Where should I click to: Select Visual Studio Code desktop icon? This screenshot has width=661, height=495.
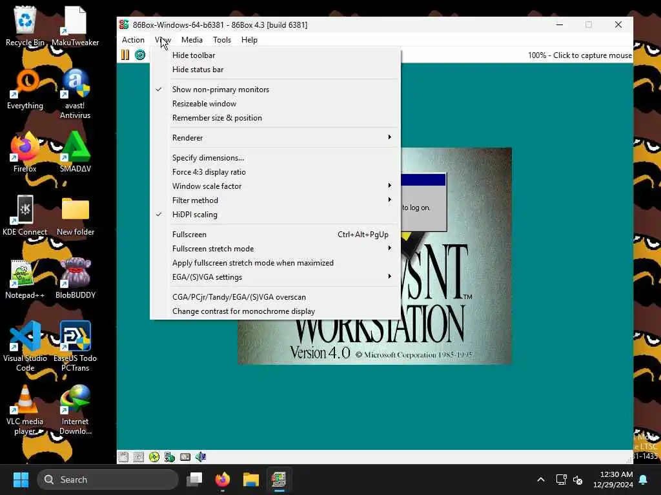(25, 347)
